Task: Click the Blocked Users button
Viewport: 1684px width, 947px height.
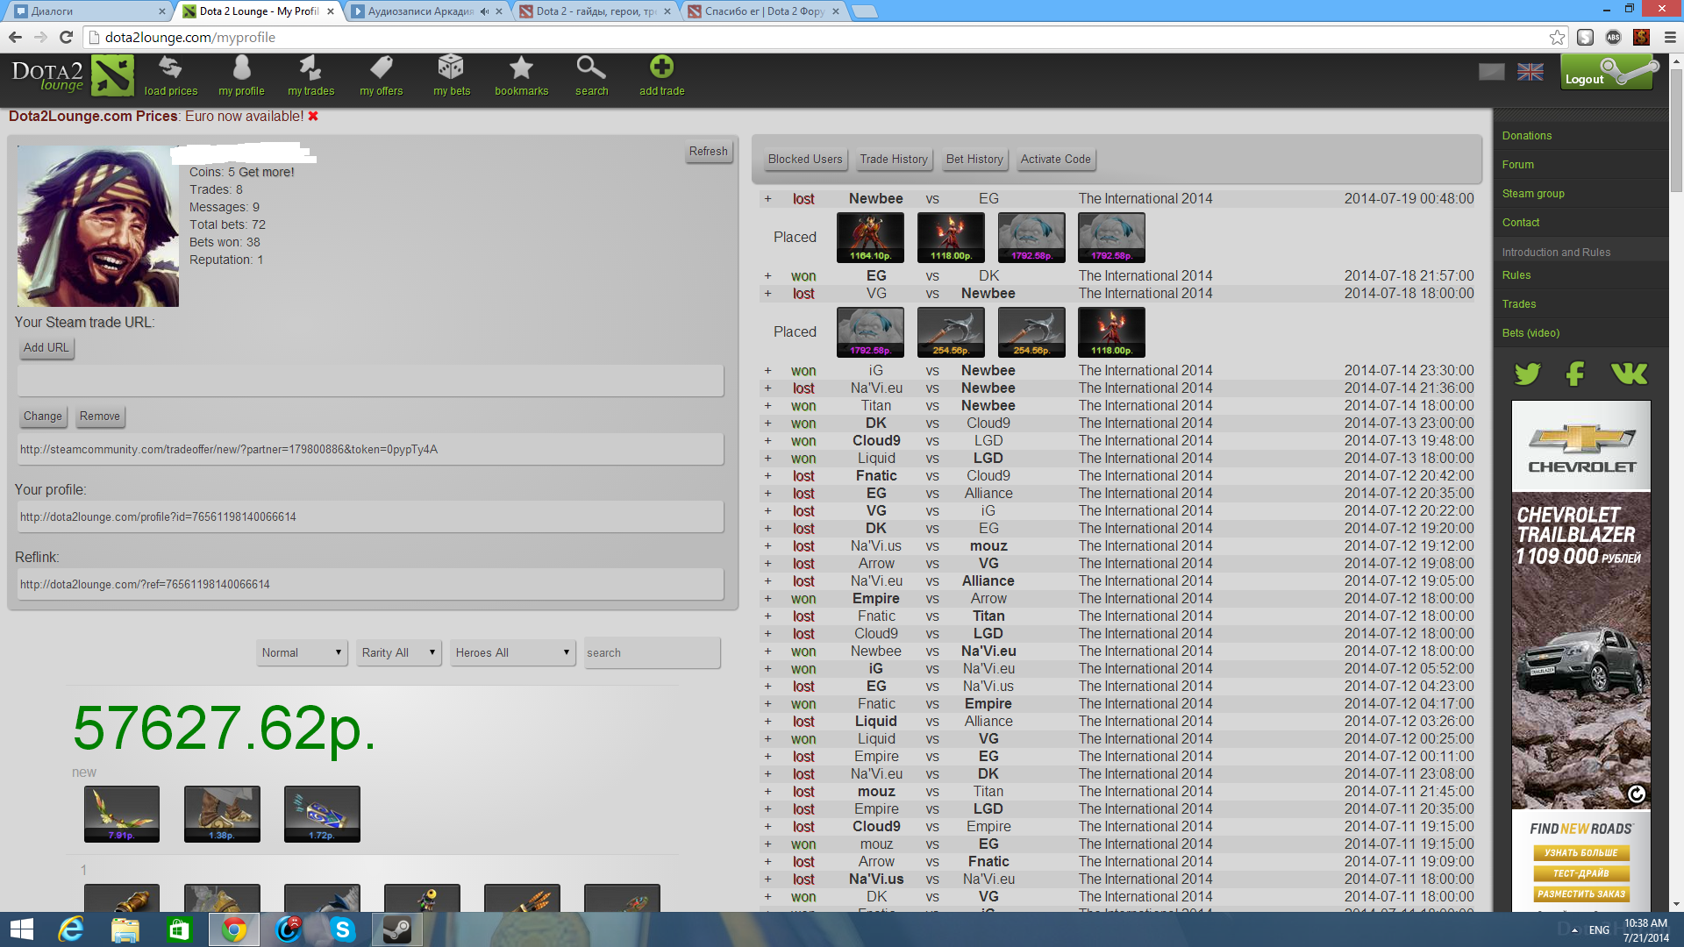Action: 804,159
